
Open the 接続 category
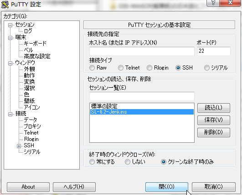click(21, 114)
